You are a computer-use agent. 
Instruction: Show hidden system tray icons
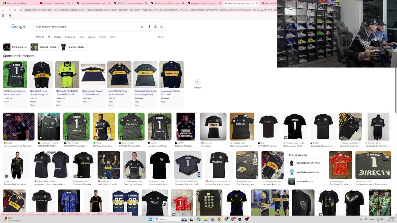click(x=361, y=219)
